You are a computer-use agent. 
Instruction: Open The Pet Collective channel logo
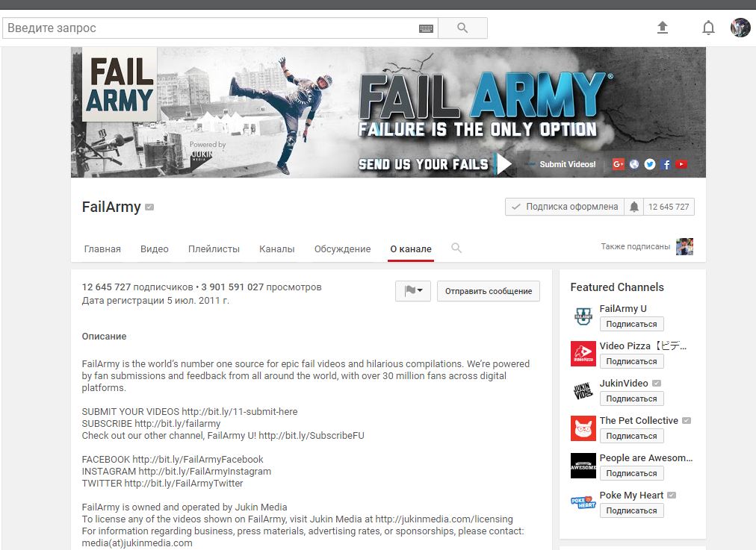583,428
